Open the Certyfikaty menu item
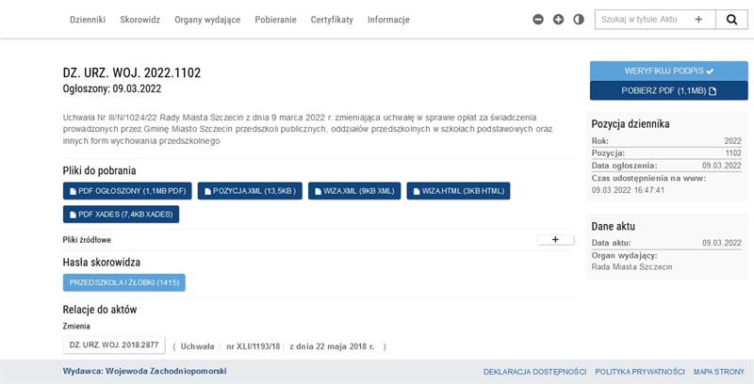This screenshot has height=384, width=754. pyautogui.click(x=331, y=20)
